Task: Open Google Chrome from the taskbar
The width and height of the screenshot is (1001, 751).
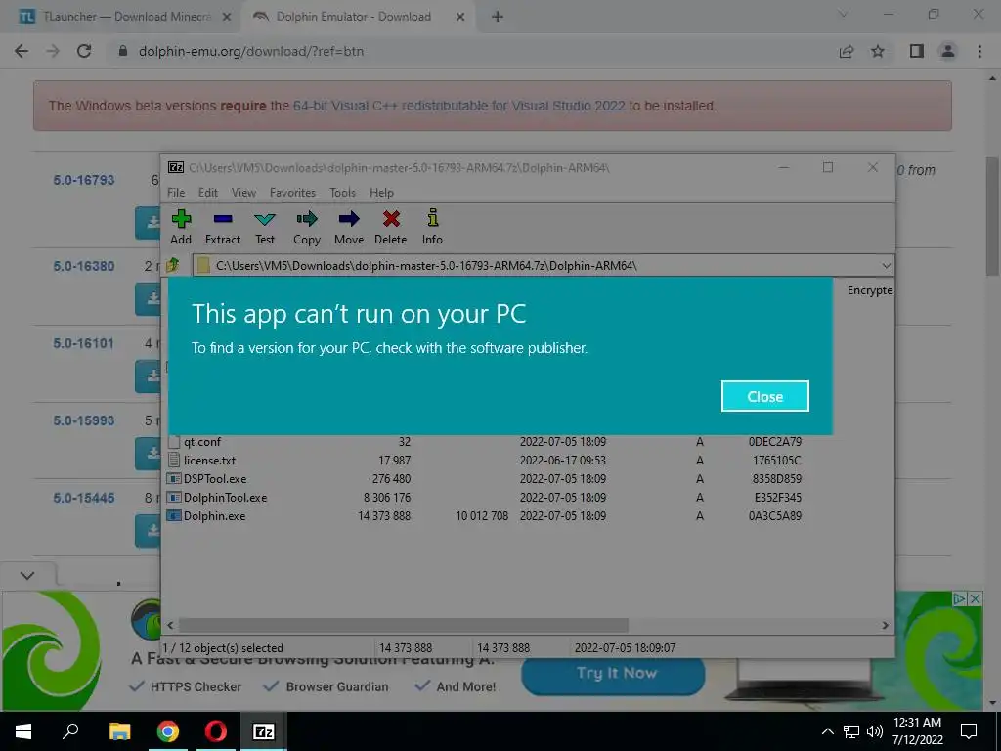Action: coord(168,731)
